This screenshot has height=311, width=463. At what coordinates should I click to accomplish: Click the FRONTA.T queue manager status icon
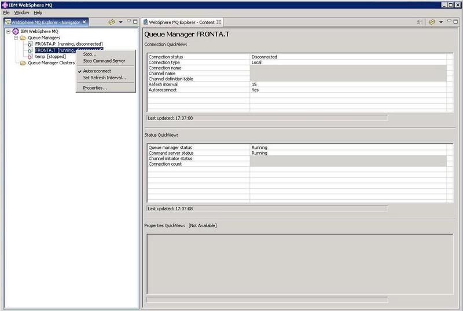click(30, 50)
